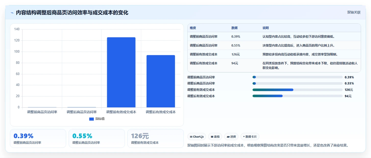This screenshot has height=158, width=371.
Task: Click the 140 y-axis tick value
Action: [17, 29]
